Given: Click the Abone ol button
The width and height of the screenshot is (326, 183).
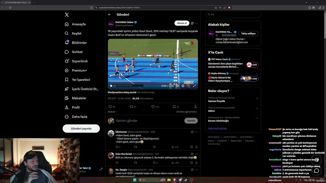Looking at the screenshot, I should [x=182, y=23].
